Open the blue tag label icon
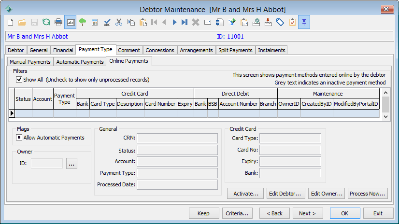 280,22
